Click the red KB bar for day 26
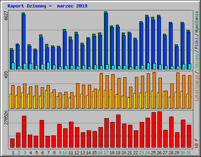The image size is (201, 157). (159, 130)
